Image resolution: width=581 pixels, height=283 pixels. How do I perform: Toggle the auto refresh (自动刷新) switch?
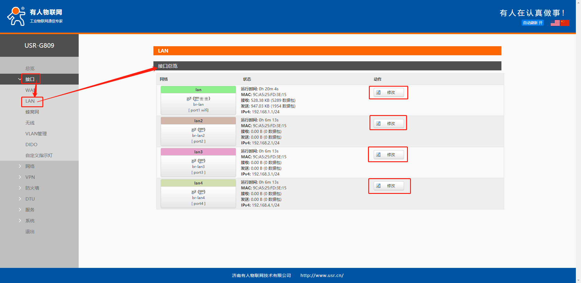coord(533,23)
